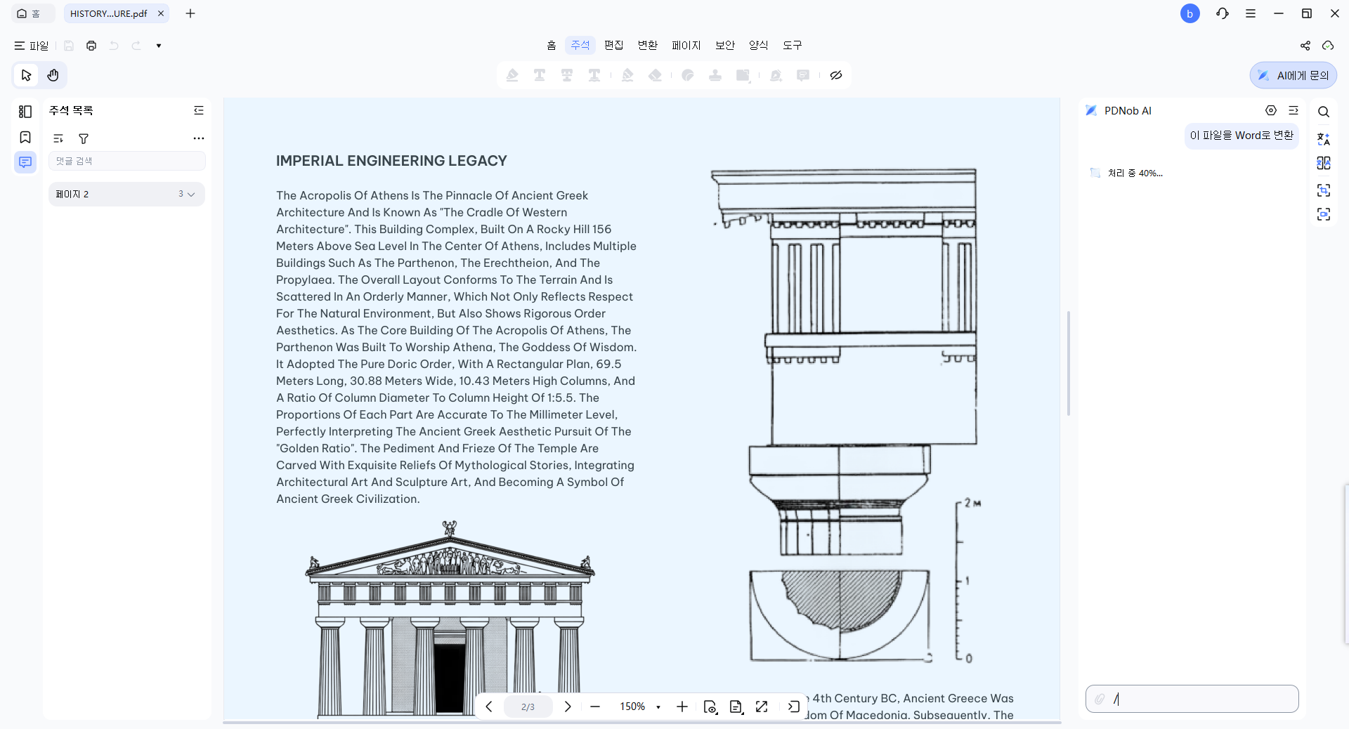Open PDNob AI settings hexagon icon
The image size is (1349, 729).
(x=1271, y=110)
